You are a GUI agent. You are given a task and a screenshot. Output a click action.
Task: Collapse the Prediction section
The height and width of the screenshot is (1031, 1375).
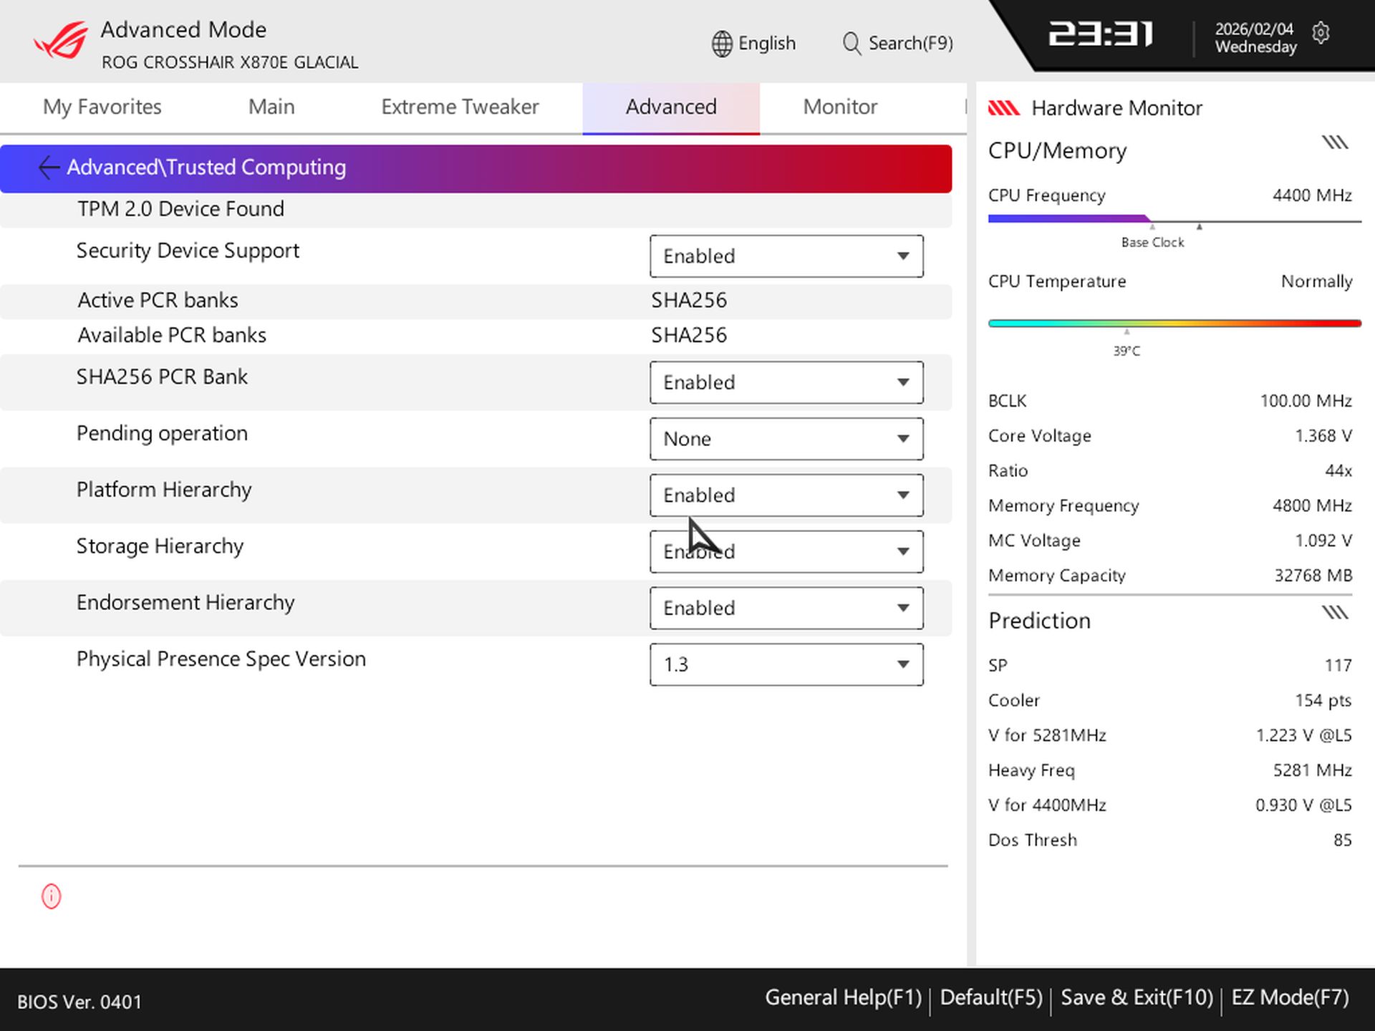tap(1336, 612)
